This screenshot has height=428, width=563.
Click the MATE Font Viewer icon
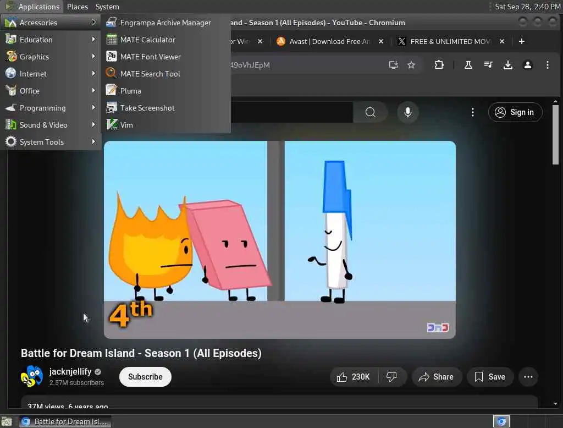[111, 57]
